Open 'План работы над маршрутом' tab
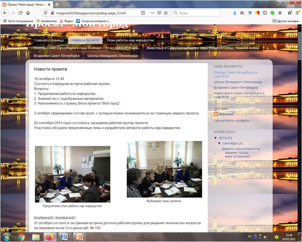This screenshot has width=302, height=242. 130,40
